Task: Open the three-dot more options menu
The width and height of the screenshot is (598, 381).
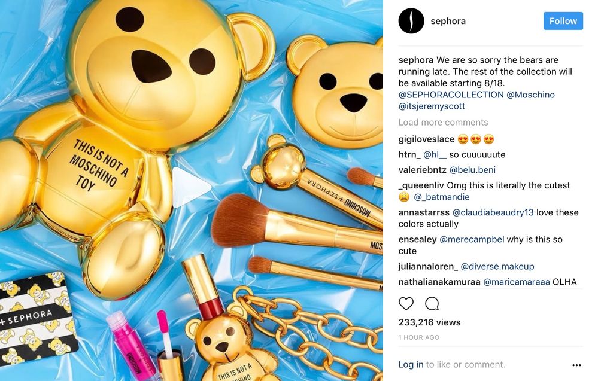Action: pyautogui.click(x=576, y=365)
